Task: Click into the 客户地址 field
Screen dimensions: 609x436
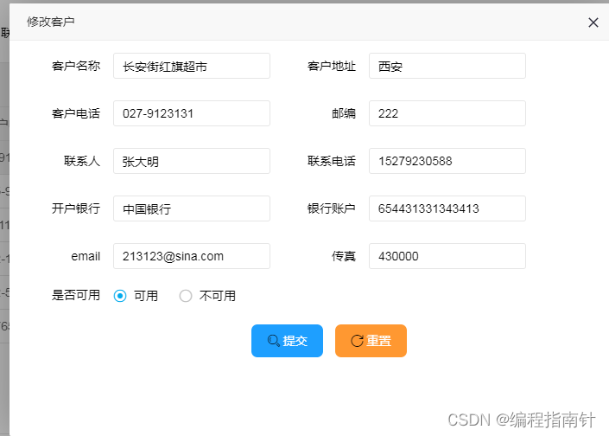Action: tap(447, 66)
